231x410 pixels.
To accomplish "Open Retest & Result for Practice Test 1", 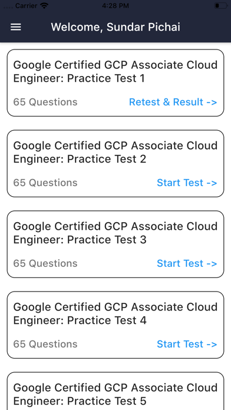I will pos(173,102).
